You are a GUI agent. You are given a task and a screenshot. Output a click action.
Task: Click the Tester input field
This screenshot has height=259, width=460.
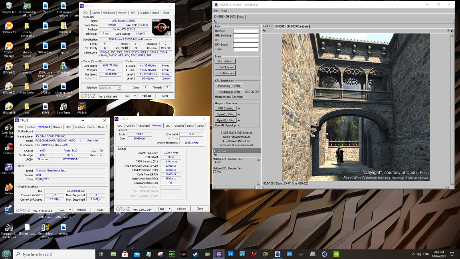point(246,49)
